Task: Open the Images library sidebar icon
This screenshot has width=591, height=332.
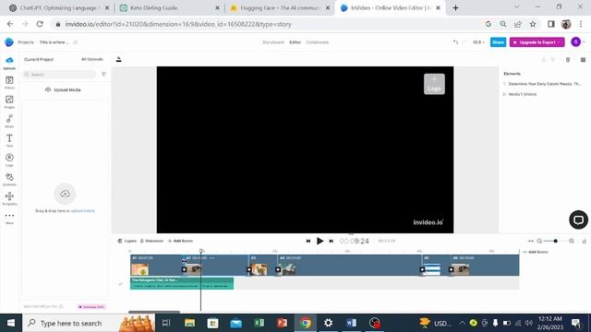Action: coord(9,101)
